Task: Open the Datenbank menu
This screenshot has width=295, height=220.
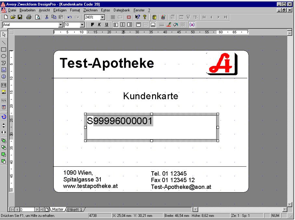Action: click(122, 10)
